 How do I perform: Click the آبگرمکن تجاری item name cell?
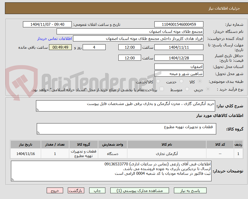(x=167, y=153)
